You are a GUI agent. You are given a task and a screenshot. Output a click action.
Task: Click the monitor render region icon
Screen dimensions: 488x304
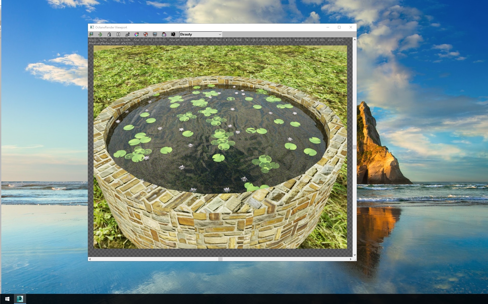coord(155,34)
